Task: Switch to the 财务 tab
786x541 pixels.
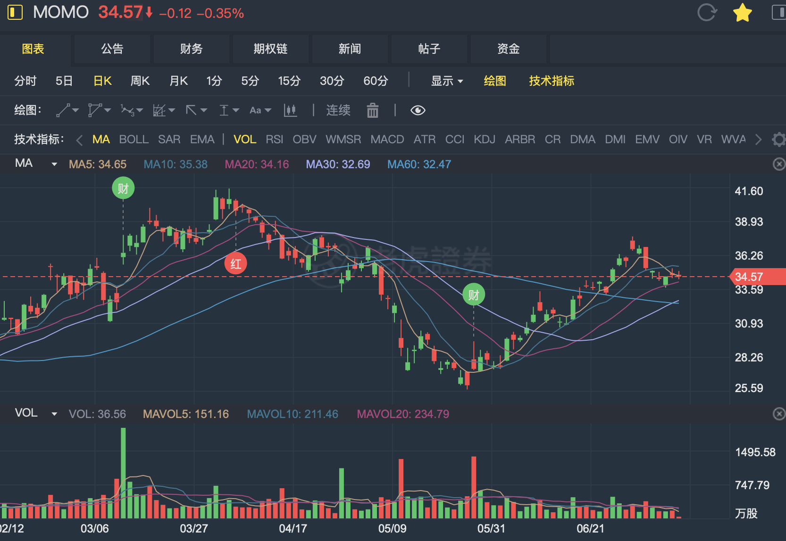Action: [191, 49]
